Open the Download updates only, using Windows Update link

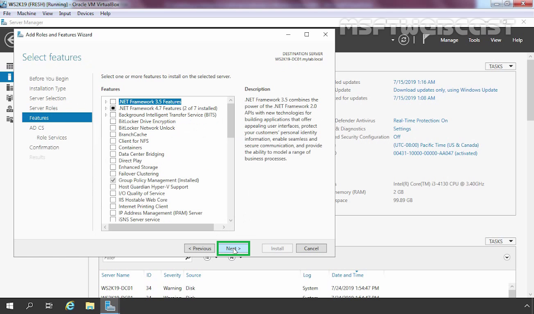(445, 90)
